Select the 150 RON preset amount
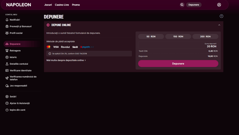 [x=178, y=37]
